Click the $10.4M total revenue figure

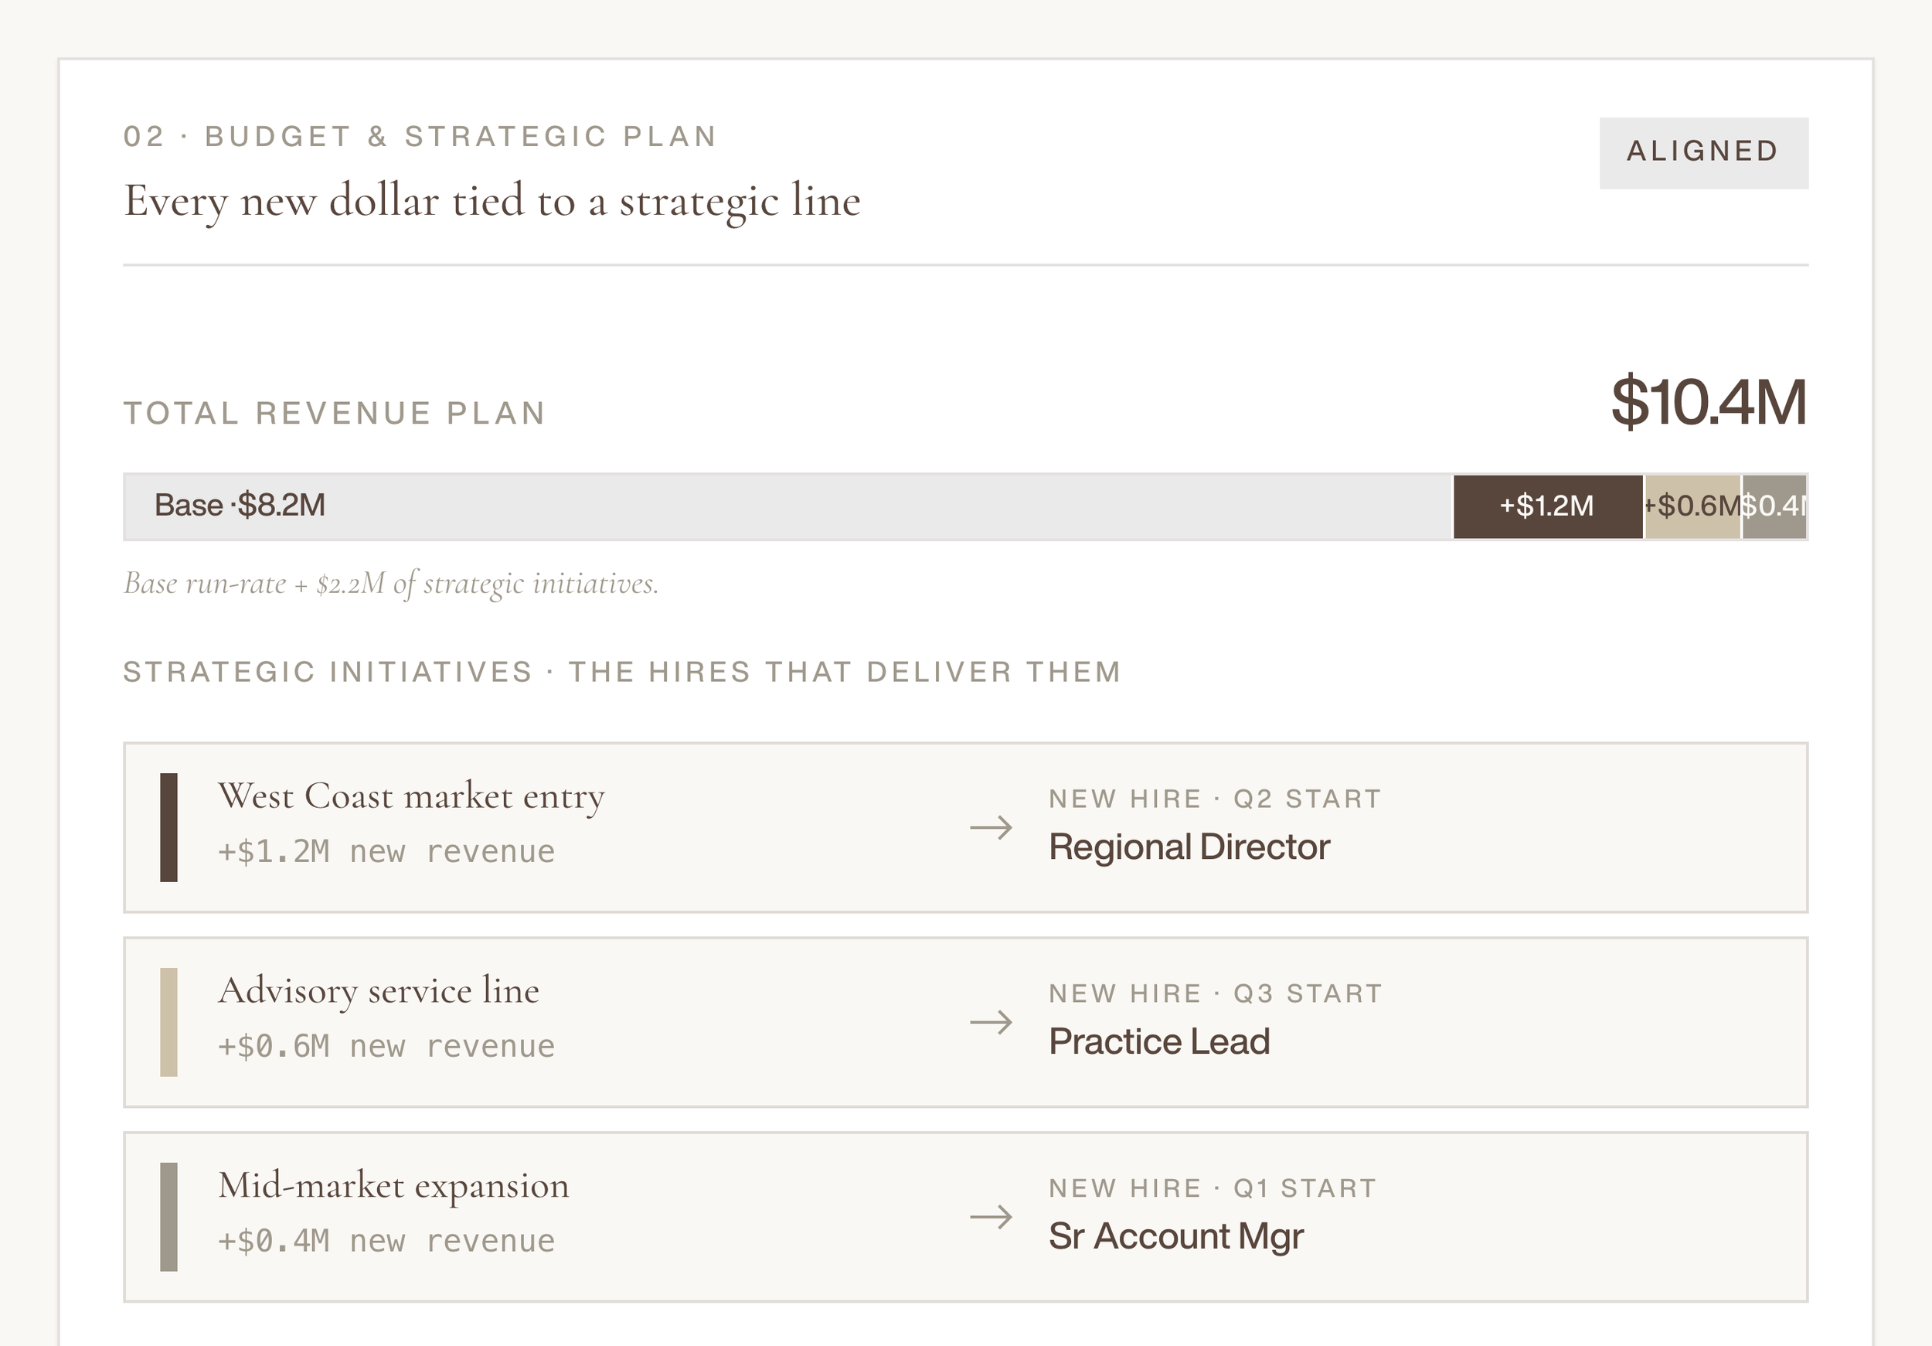(x=1709, y=402)
